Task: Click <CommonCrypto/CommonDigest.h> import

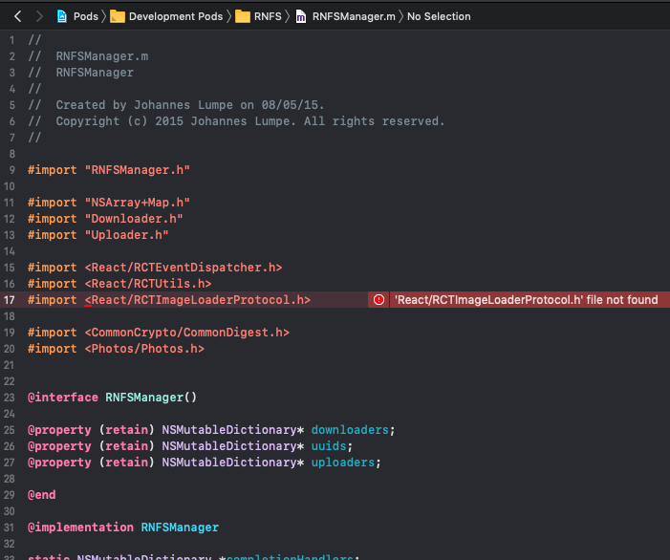Action: click(186, 333)
